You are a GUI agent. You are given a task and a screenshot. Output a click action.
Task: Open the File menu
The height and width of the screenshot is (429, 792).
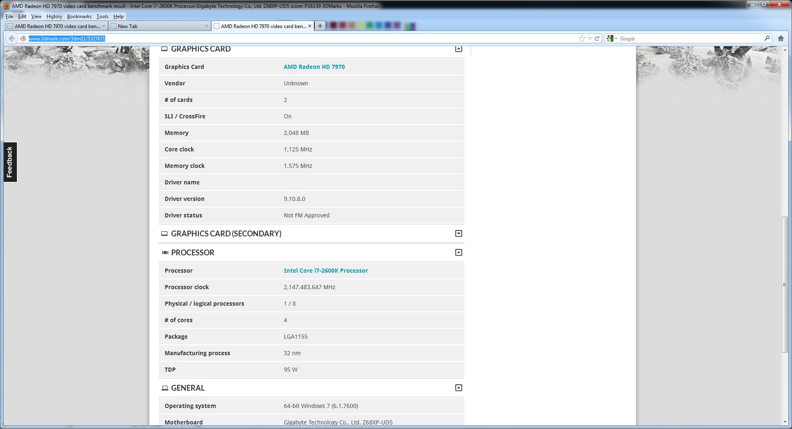(x=9, y=16)
